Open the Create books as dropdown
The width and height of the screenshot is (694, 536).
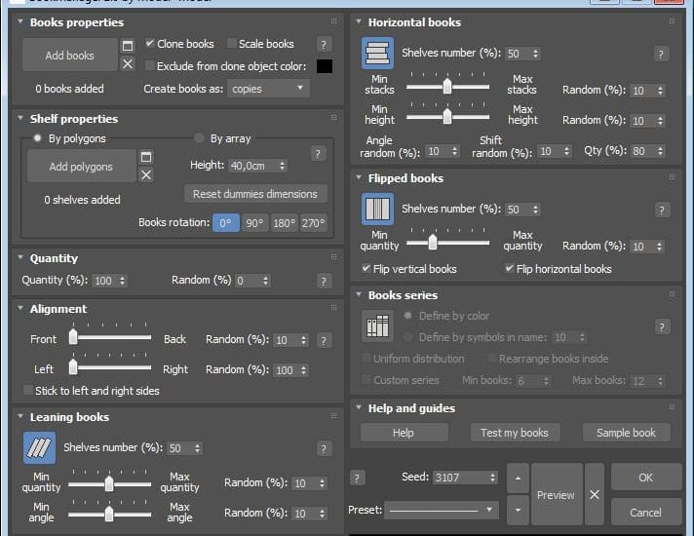tap(268, 89)
